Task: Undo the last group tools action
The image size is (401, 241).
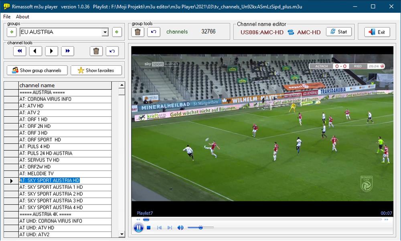Action: coord(154,32)
